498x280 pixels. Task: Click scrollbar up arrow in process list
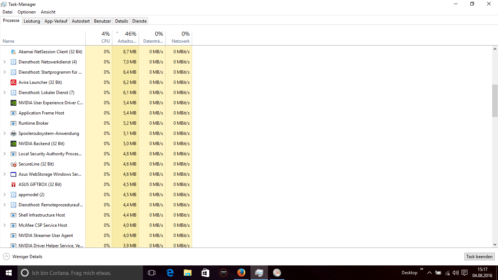pos(495,49)
